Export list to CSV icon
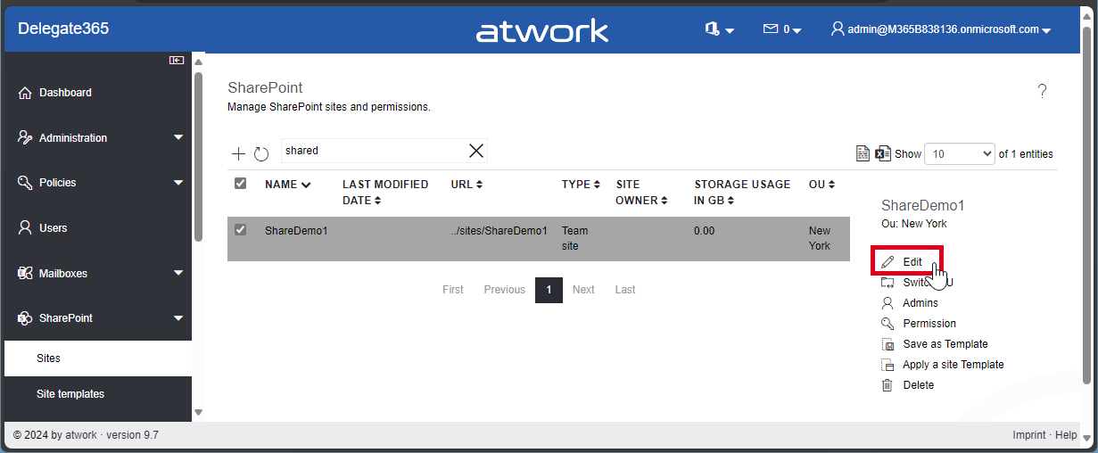Viewport: 1098px width, 453px height. pos(863,153)
